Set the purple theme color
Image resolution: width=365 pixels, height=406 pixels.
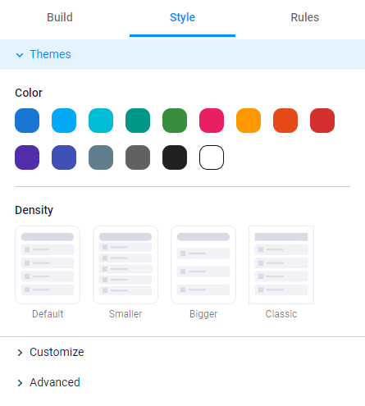pyautogui.click(x=27, y=157)
